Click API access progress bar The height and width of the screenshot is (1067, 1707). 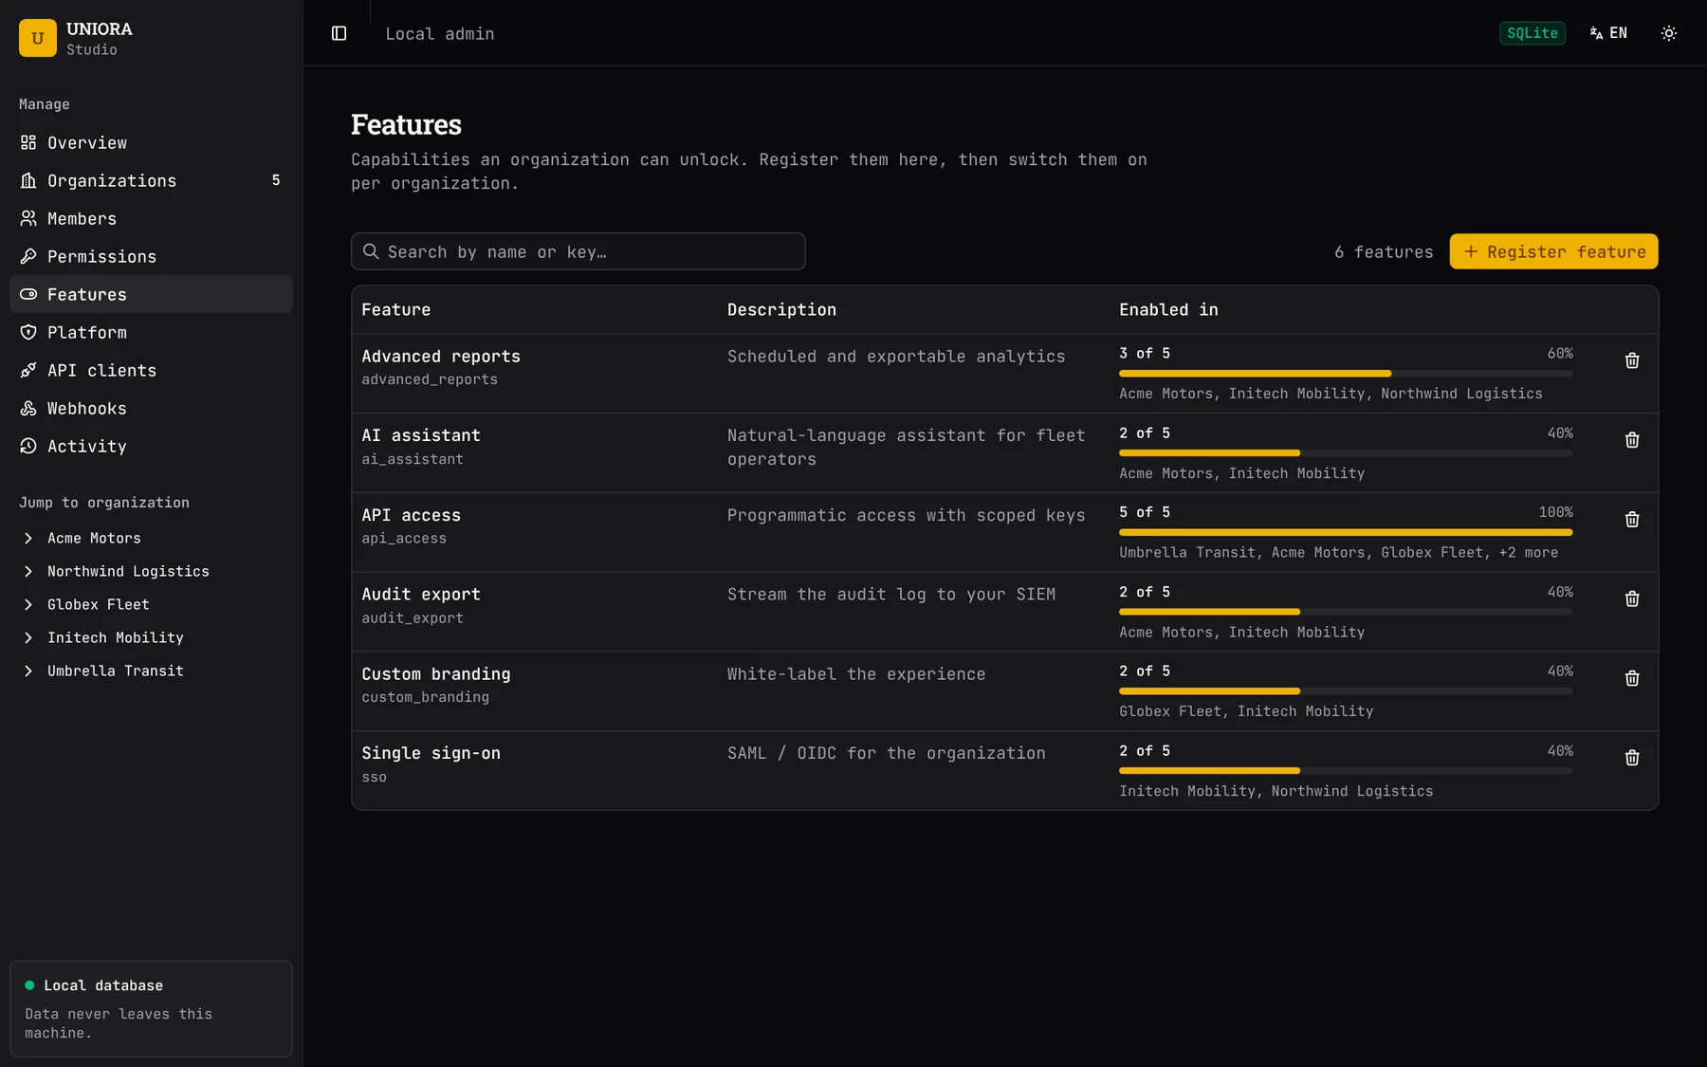click(1346, 532)
